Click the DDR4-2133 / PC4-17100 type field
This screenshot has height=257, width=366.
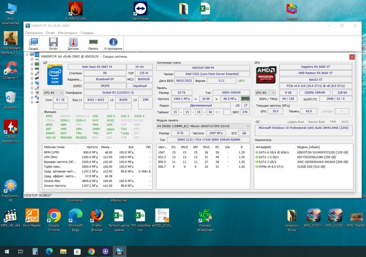209,140
